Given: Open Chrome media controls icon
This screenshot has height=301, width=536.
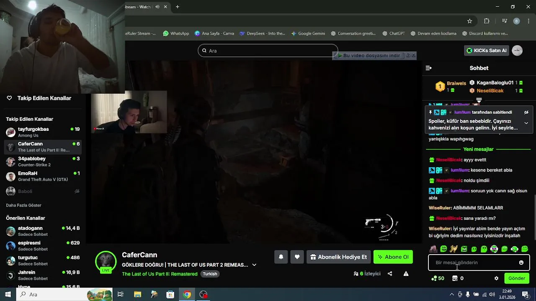Looking at the screenshot, I should (505, 21).
